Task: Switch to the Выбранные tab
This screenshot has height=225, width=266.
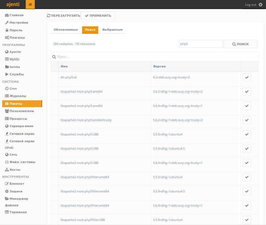Action: pos(112,30)
